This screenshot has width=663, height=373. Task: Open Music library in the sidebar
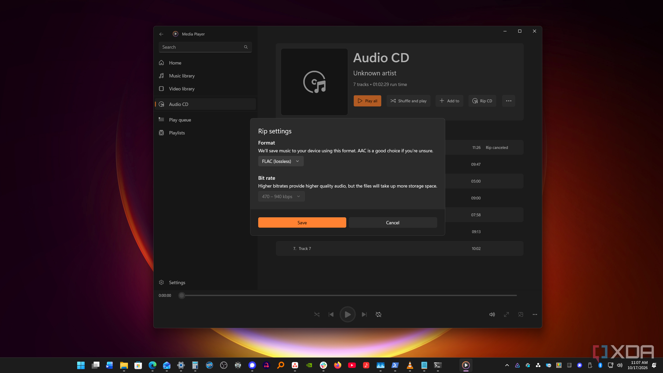[x=205, y=76]
